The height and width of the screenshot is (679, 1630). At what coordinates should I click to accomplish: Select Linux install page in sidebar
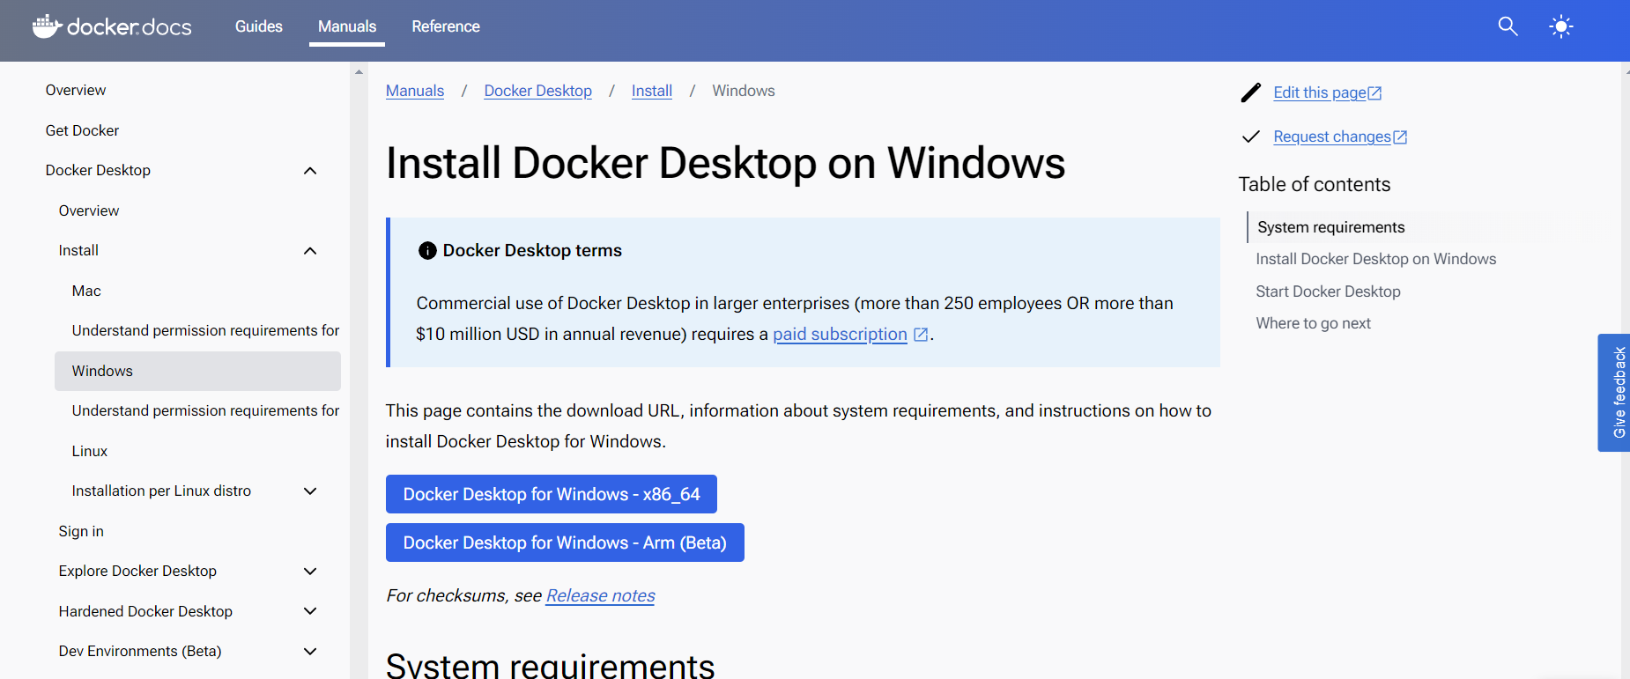[90, 451]
